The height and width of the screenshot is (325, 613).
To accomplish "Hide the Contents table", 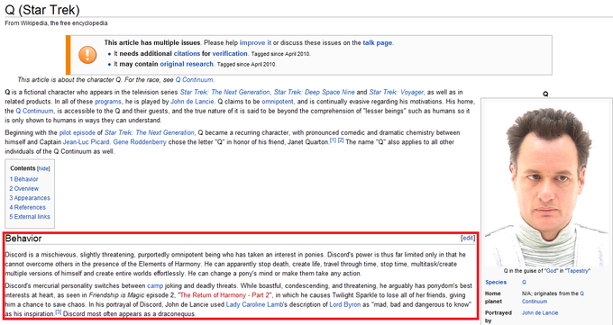I will click(43, 168).
